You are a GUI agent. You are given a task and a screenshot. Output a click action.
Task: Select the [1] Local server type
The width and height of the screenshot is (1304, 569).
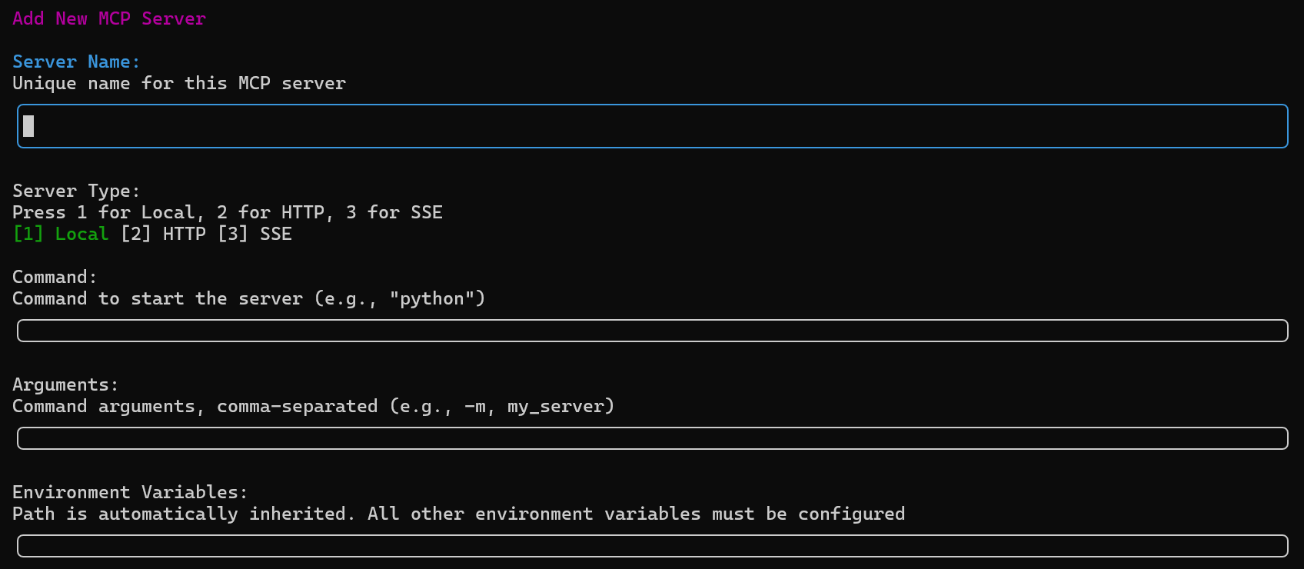(61, 234)
